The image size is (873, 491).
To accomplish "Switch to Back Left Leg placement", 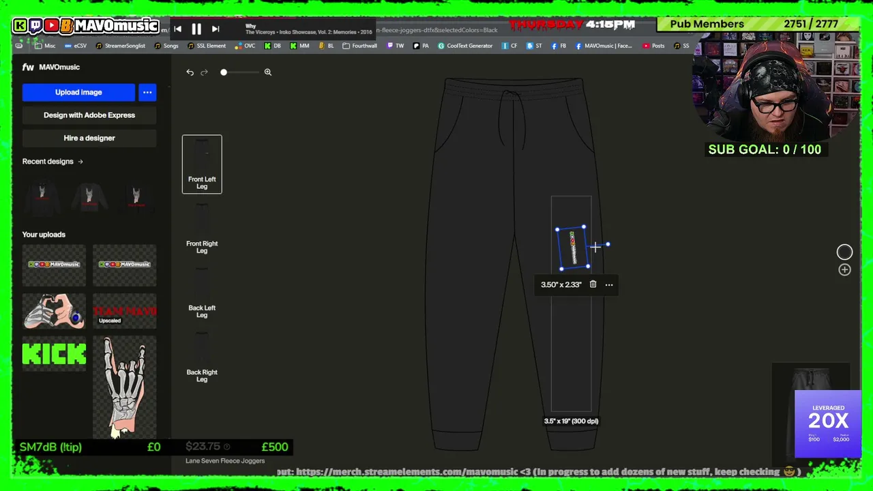I will point(202,293).
